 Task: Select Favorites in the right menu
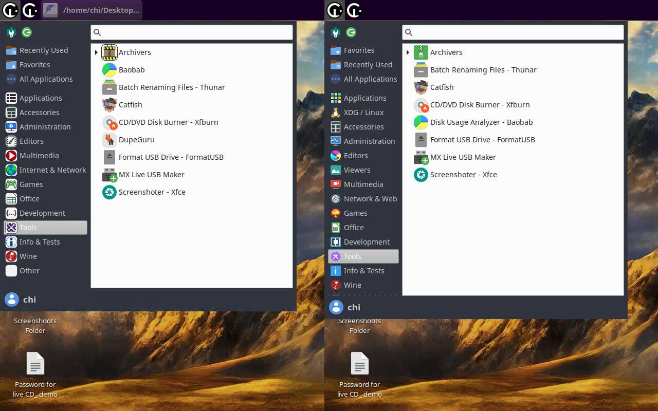363,50
